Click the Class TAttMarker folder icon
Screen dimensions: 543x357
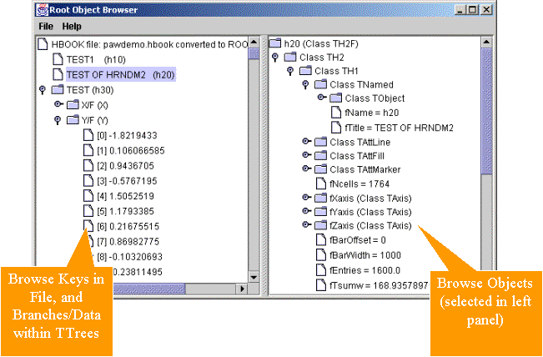pos(321,169)
